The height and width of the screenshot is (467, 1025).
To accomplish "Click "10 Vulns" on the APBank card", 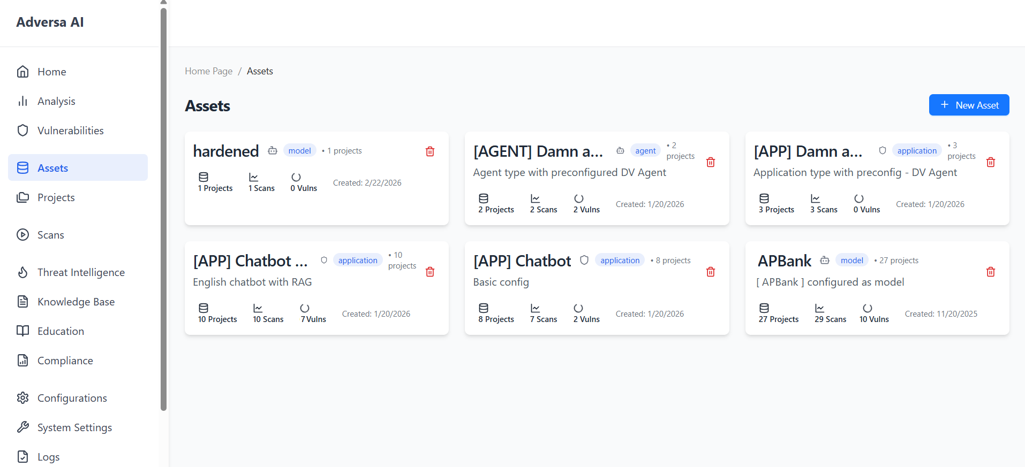I will 874,313.
